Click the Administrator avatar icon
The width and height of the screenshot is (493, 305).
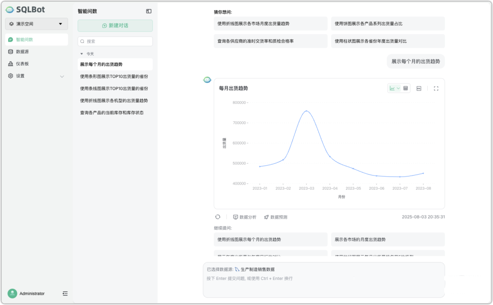coord(12,294)
